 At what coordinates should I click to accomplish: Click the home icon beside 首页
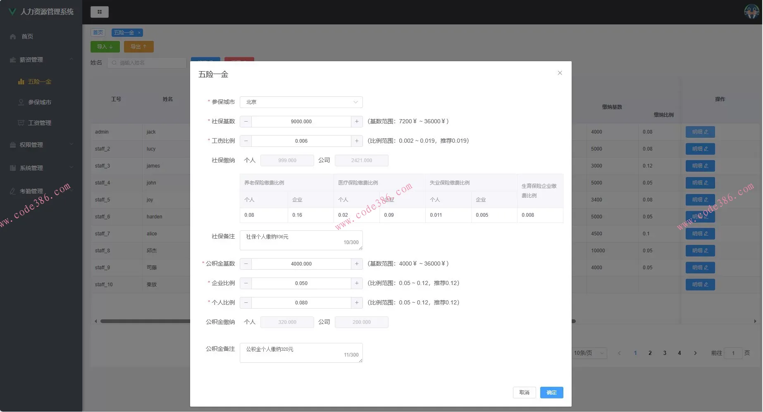13,36
